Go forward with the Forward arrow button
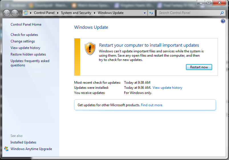 coord(15,13)
